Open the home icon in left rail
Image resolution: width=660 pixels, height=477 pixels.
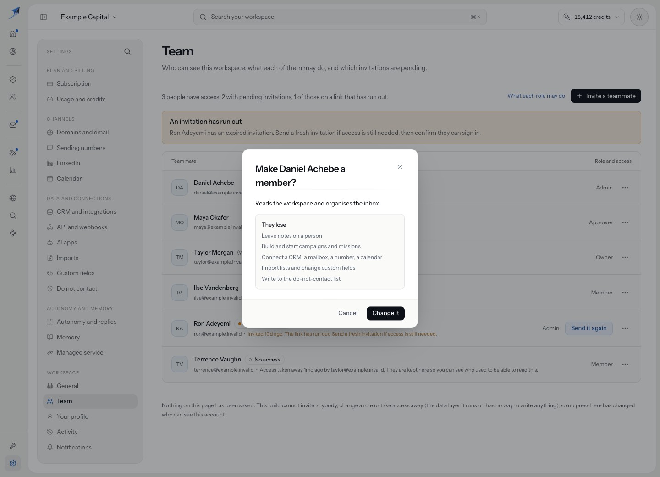click(x=13, y=33)
